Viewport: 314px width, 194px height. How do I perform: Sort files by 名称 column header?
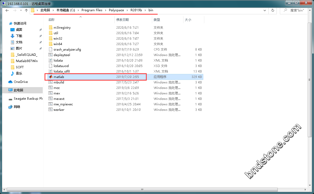pyautogui.click(x=51, y=20)
